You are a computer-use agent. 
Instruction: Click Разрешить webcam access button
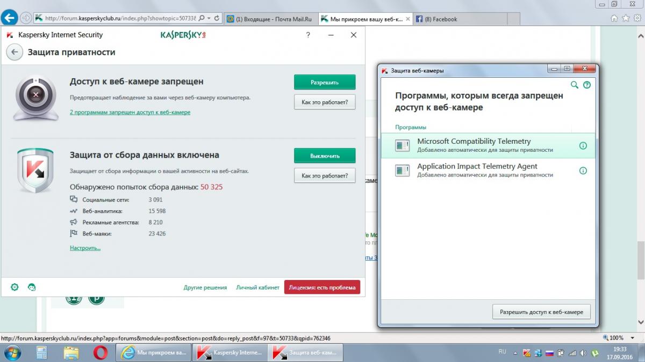(325, 82)
